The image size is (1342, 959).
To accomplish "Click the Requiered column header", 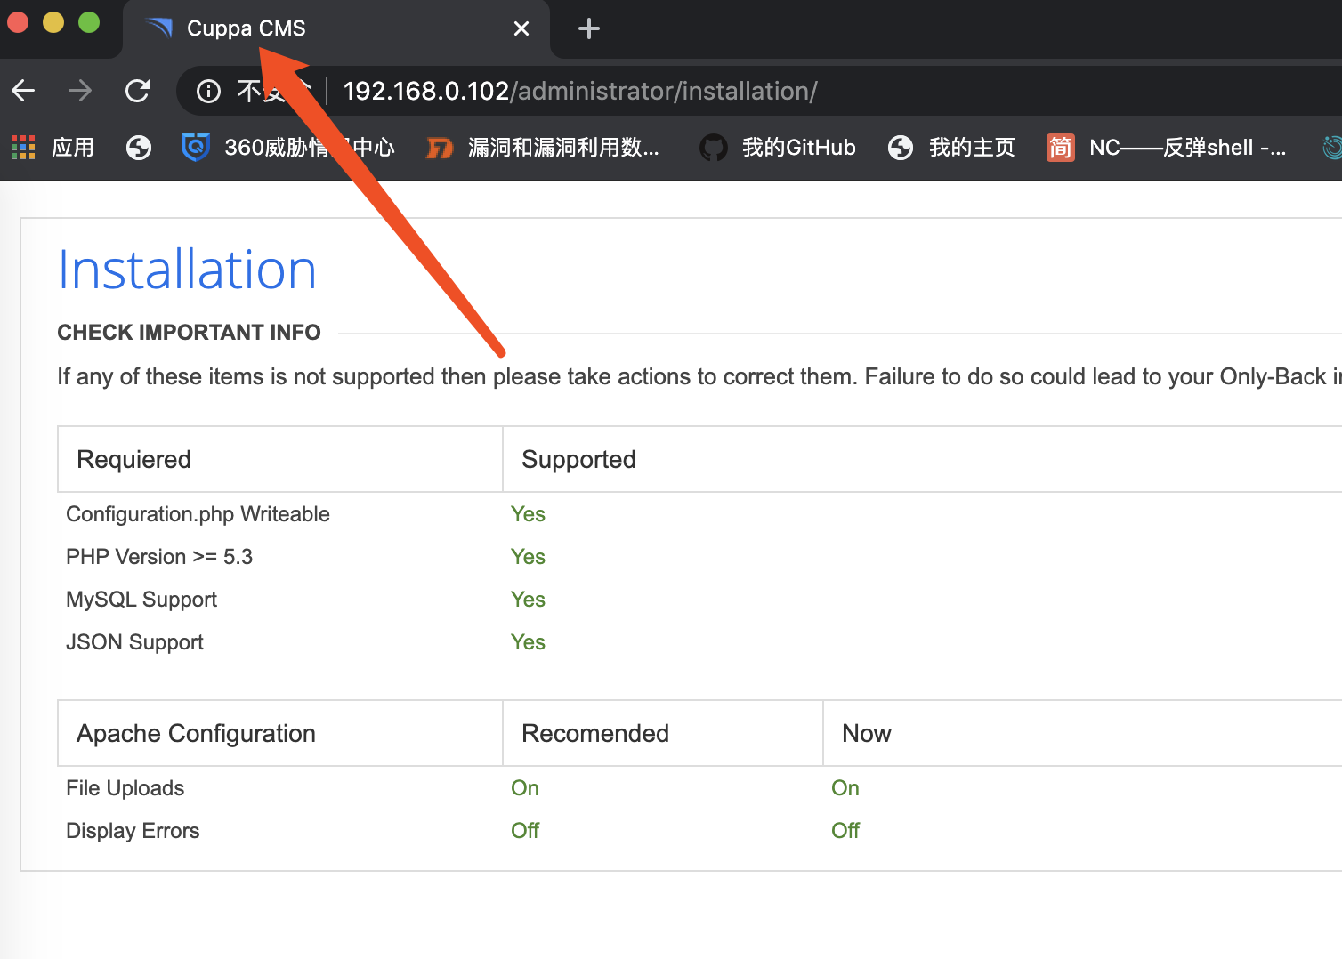I will click(x=133, y=459).
